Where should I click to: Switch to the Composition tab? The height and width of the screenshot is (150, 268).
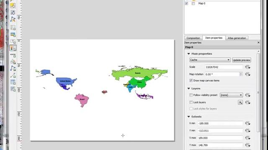coord(193,38)
